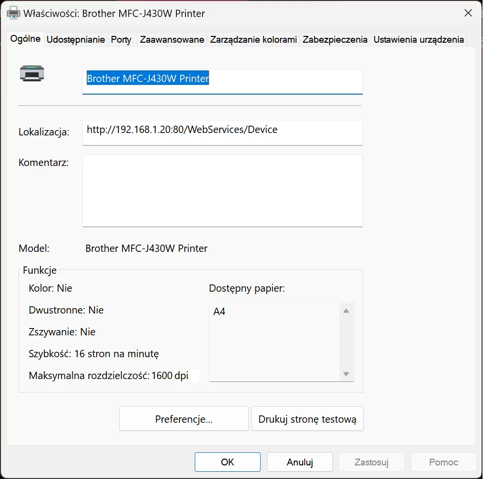Switch to the Zabezpieczenia tab
The height and width of the screenshot is (479, 483).
tap(335, 39)
